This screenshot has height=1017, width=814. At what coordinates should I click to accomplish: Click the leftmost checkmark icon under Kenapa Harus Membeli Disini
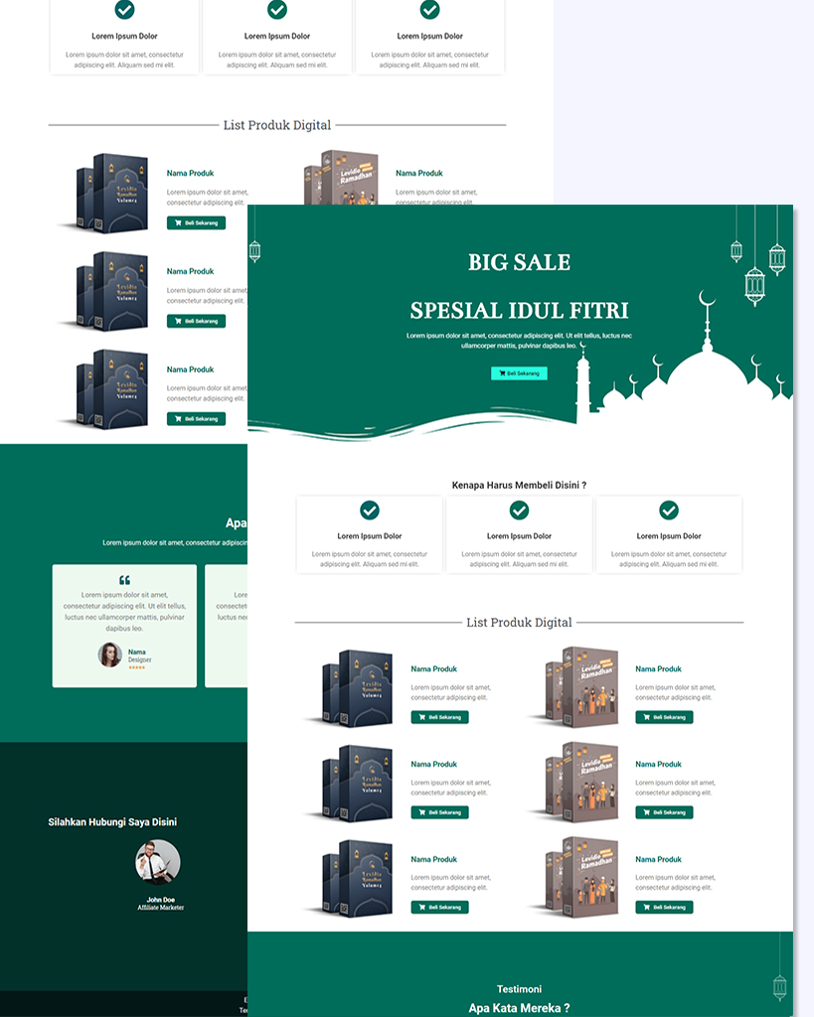tap(370, 510)
